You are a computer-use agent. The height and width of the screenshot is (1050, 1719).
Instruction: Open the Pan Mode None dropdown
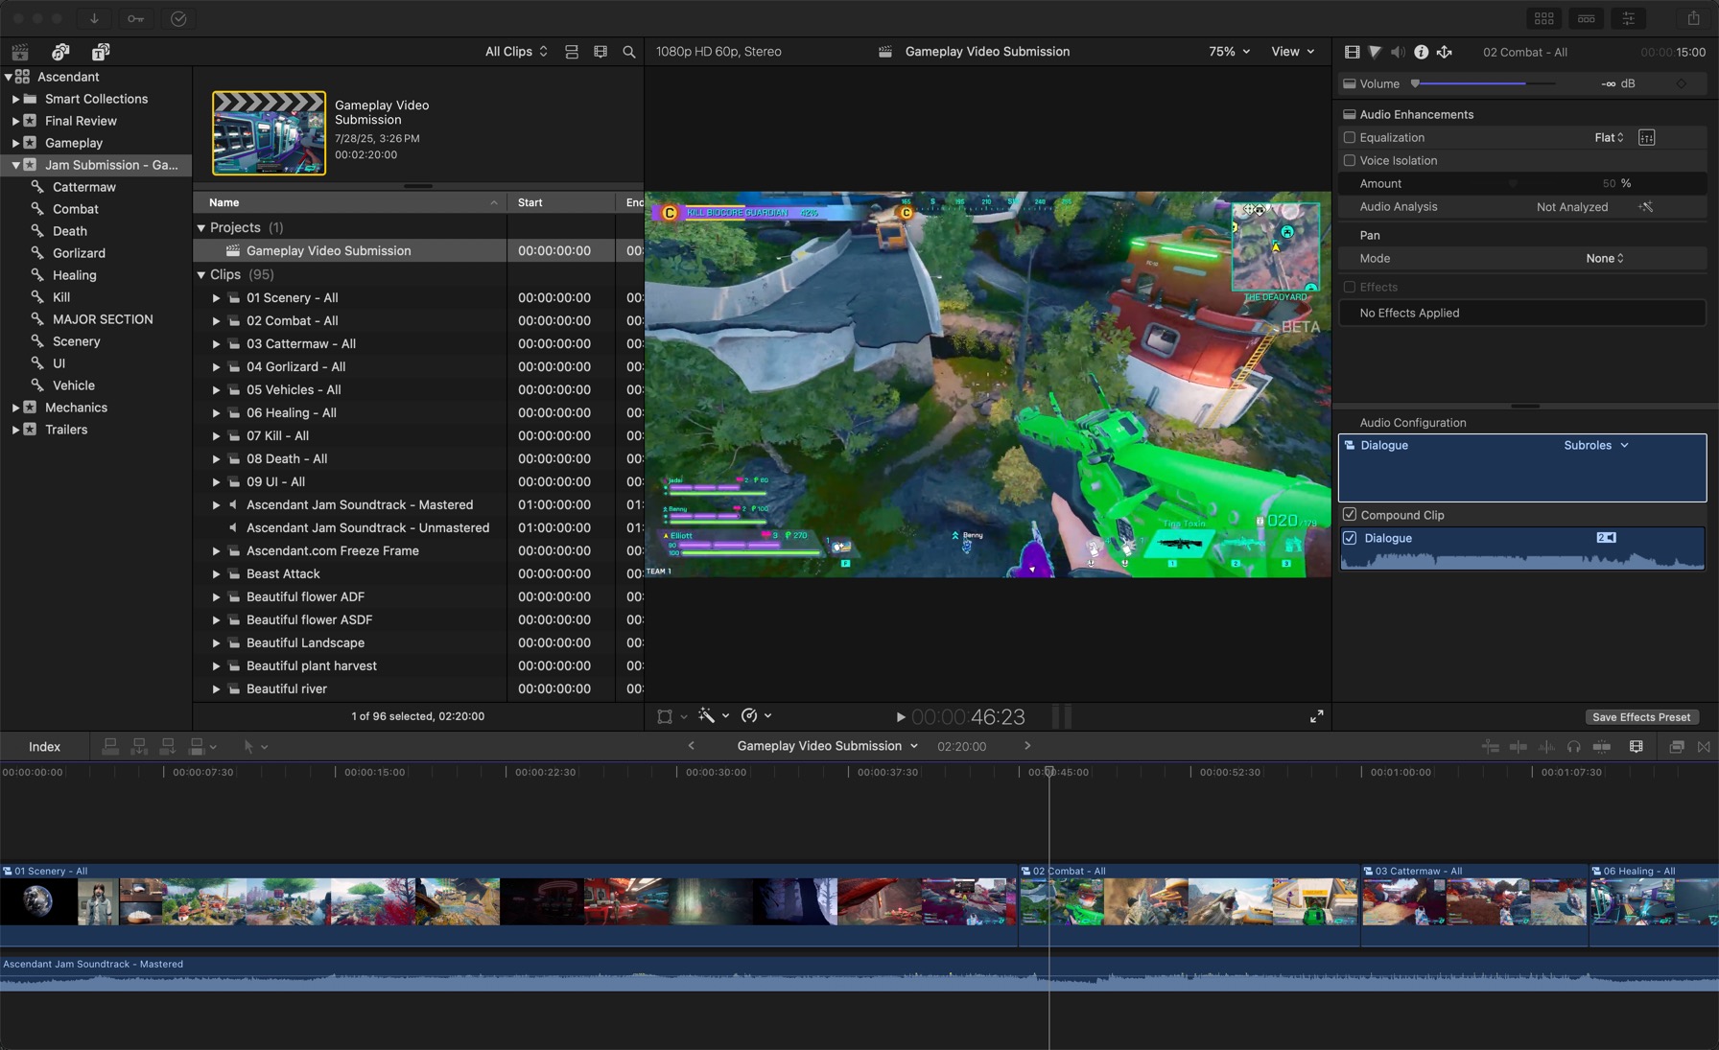pos(1604,258)
